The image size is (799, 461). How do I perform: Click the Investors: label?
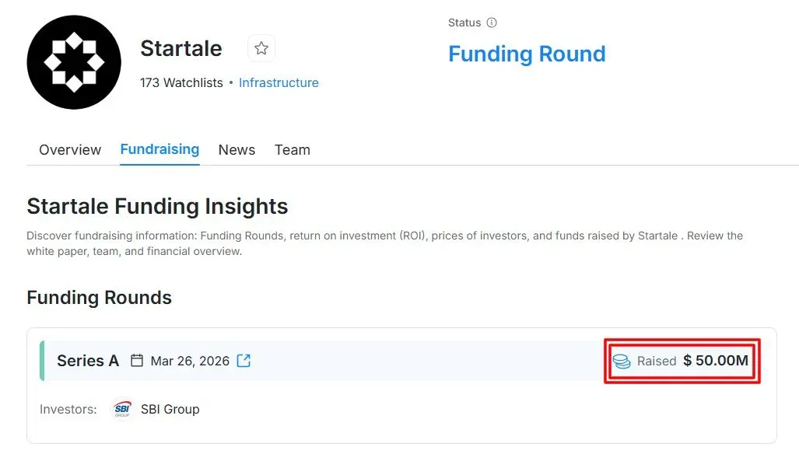click(68, 409)
